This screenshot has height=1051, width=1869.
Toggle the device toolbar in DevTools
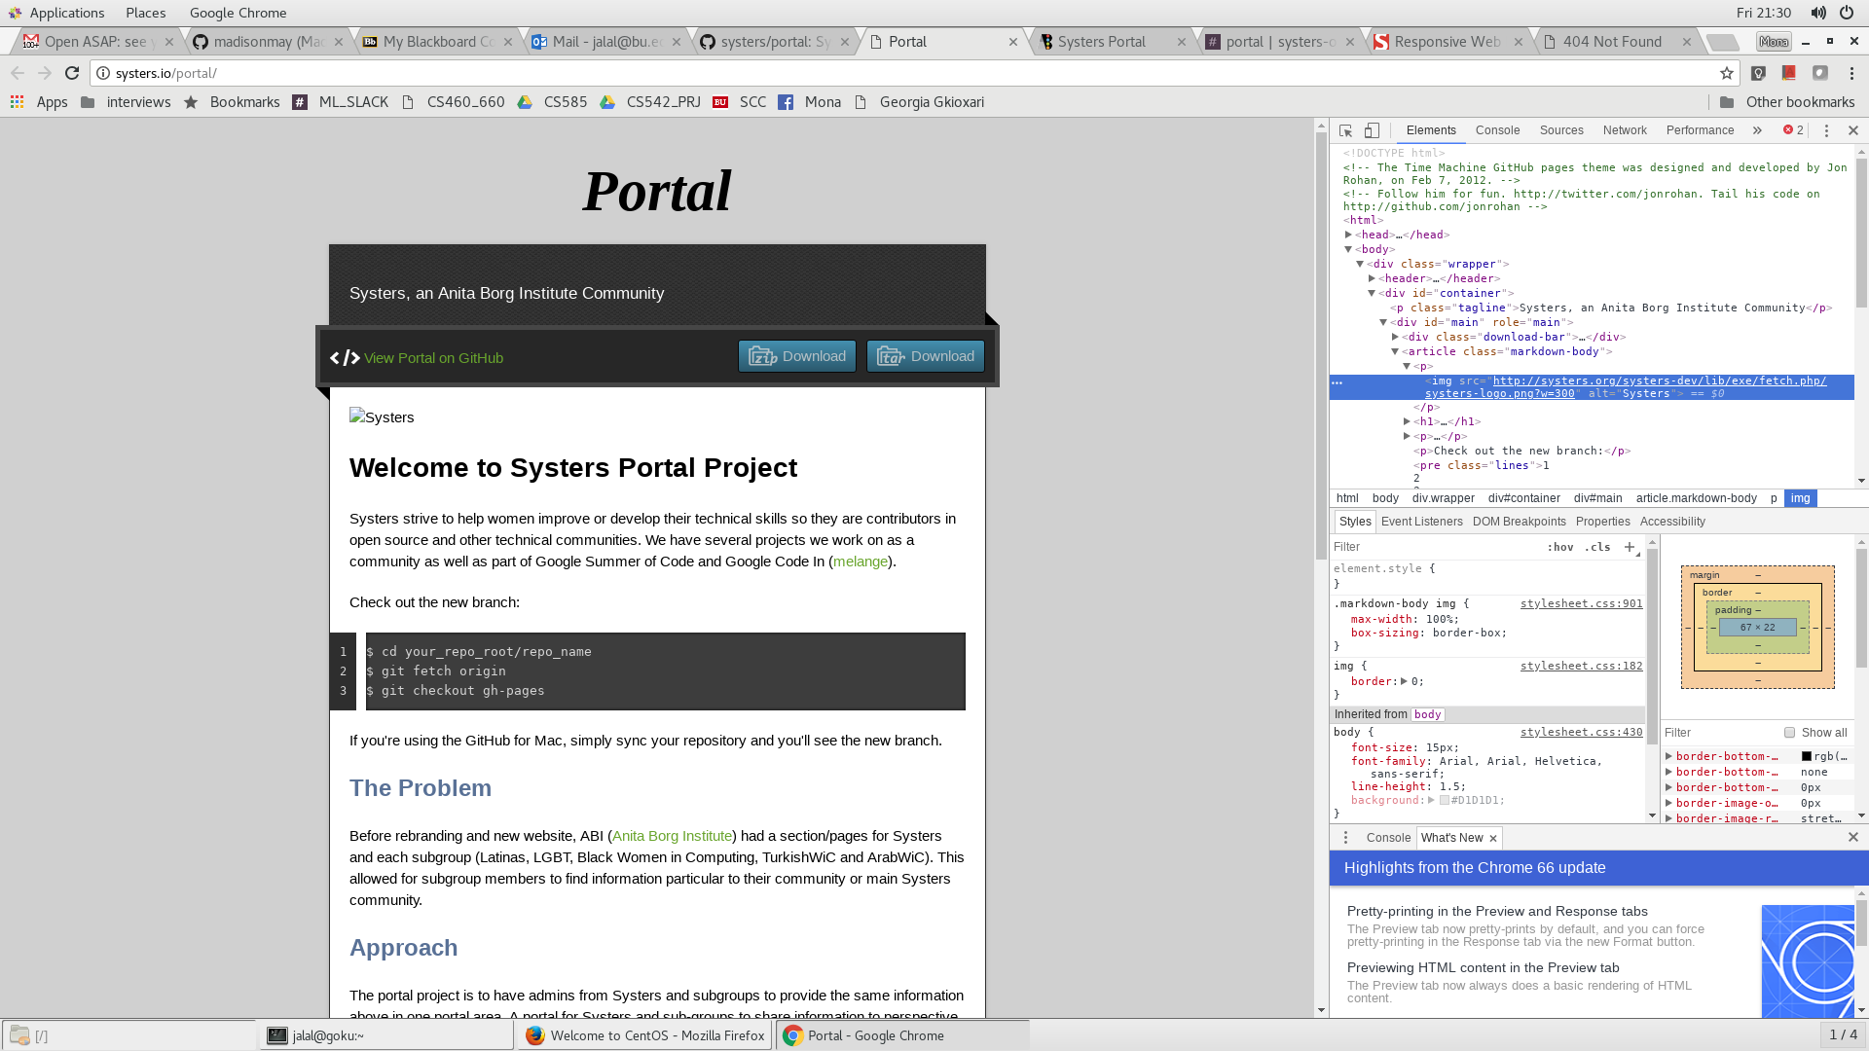click(1373, 129)
